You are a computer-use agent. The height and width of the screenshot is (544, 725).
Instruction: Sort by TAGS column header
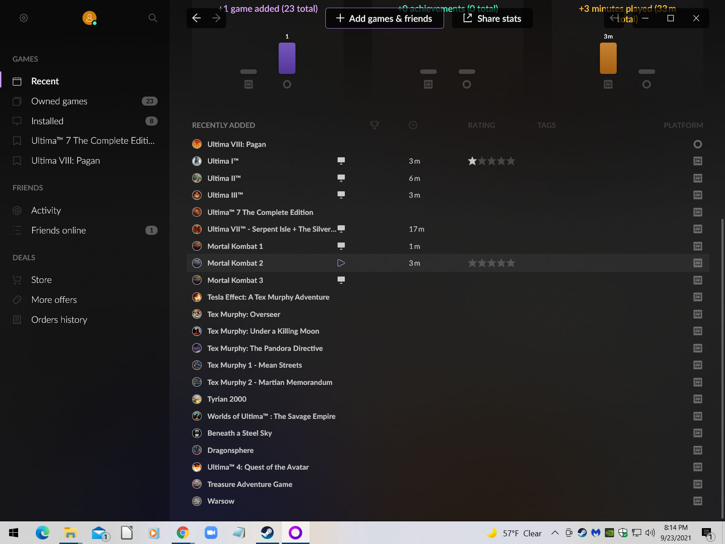click(546, 125)
